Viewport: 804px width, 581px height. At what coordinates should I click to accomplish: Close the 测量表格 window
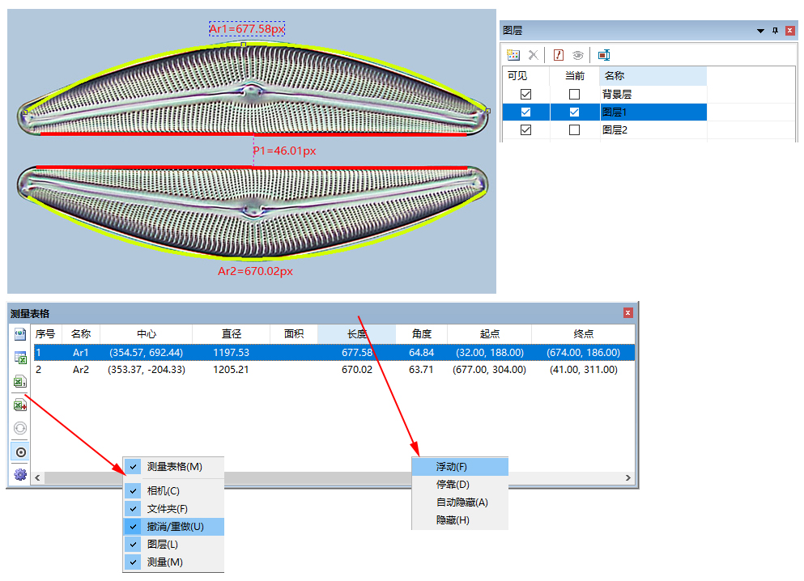(x=627, y=312)
